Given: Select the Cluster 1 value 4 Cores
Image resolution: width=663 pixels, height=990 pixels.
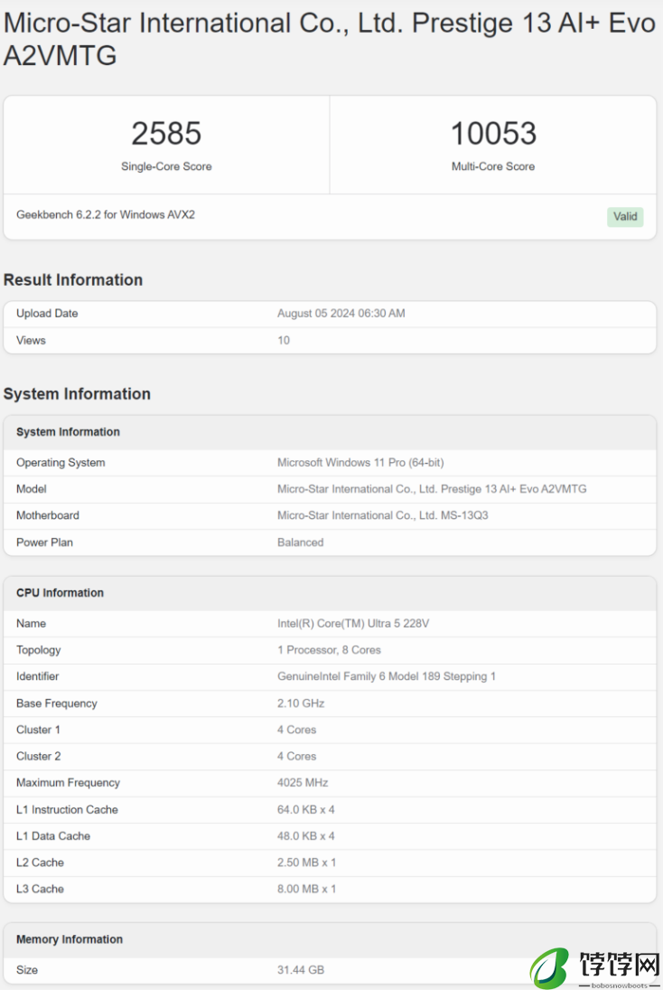Looking at the screenshot, I should tap(297, 730).
